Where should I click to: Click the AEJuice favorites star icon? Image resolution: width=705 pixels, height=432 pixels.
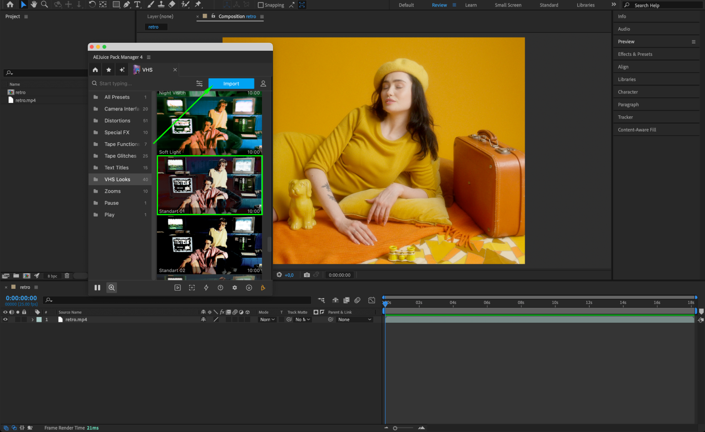coord(109,70)
